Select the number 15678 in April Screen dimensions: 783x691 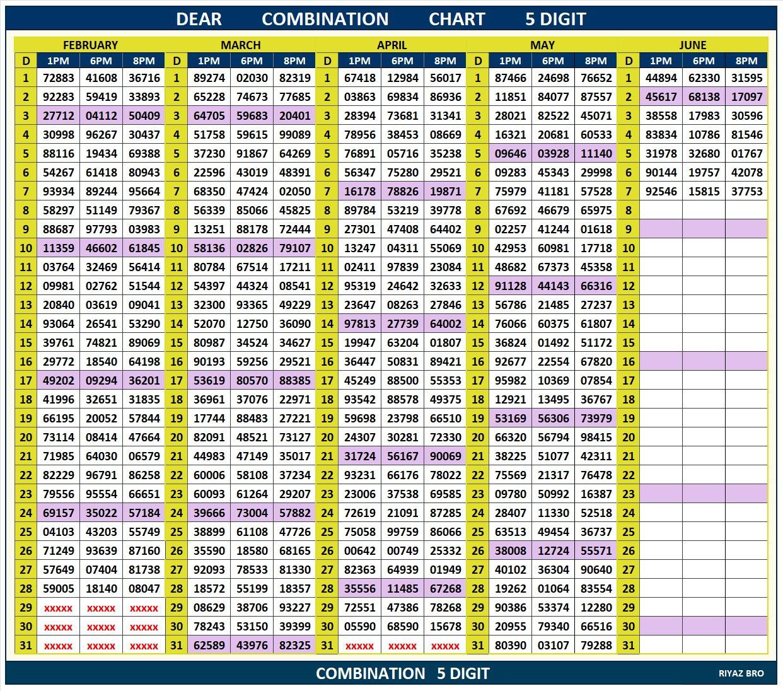point(445,627)
